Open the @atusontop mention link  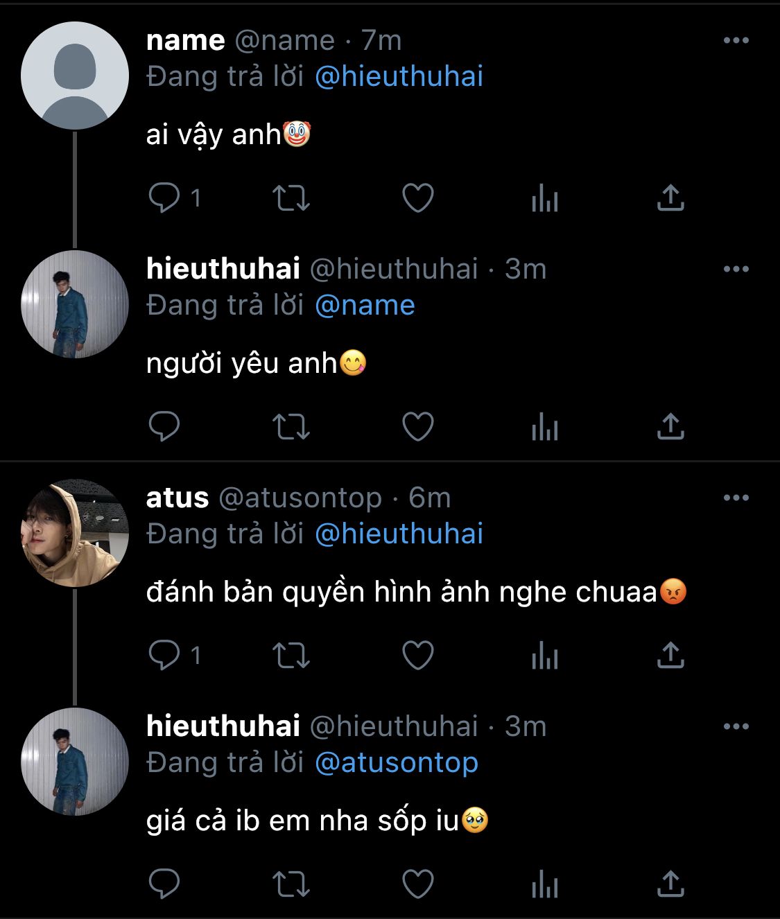pyautogui.click(x=396, y=762)
